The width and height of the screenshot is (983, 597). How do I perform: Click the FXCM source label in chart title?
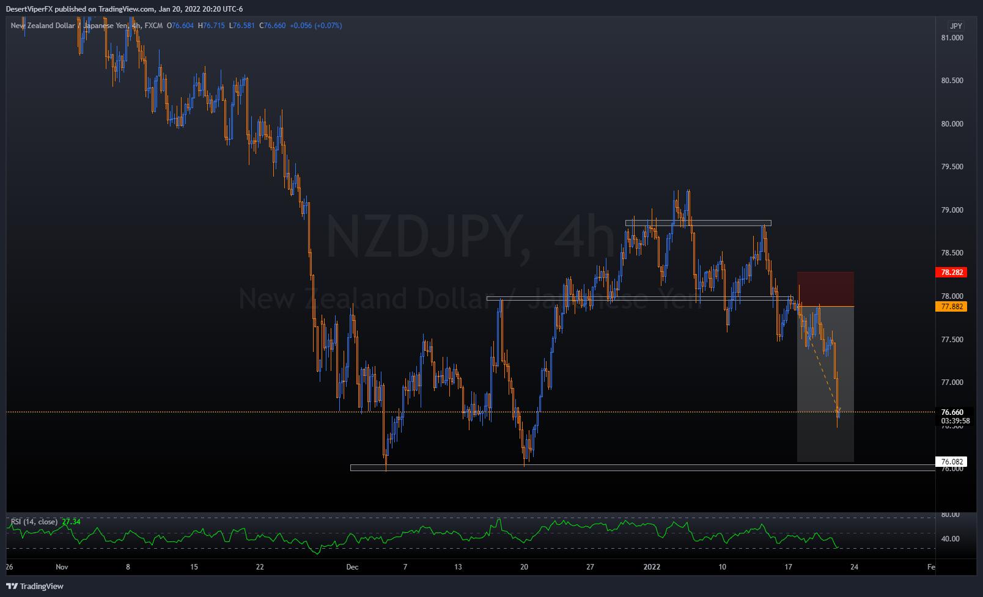point(153,26)
